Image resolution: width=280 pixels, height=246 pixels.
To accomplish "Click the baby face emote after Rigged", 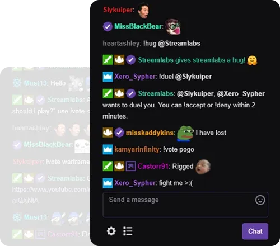I will pos(203,167).
